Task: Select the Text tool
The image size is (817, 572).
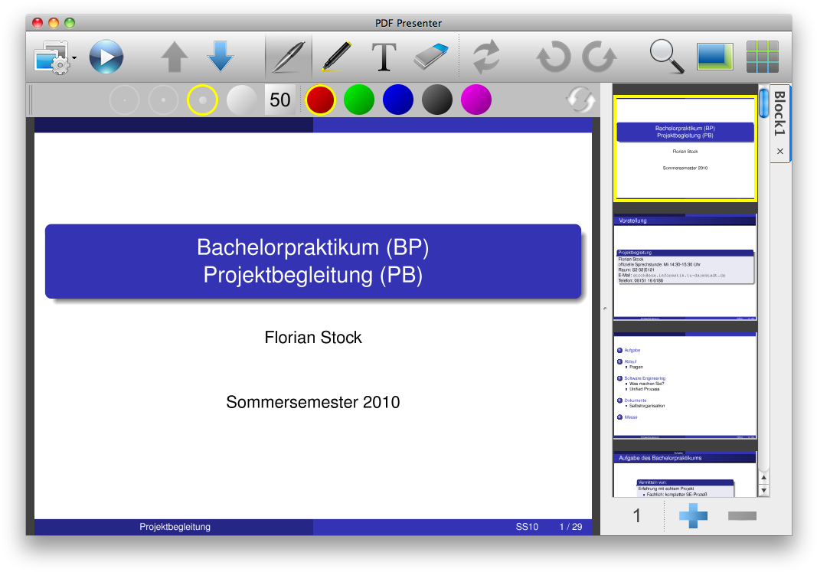Action: tap(384, 57)
